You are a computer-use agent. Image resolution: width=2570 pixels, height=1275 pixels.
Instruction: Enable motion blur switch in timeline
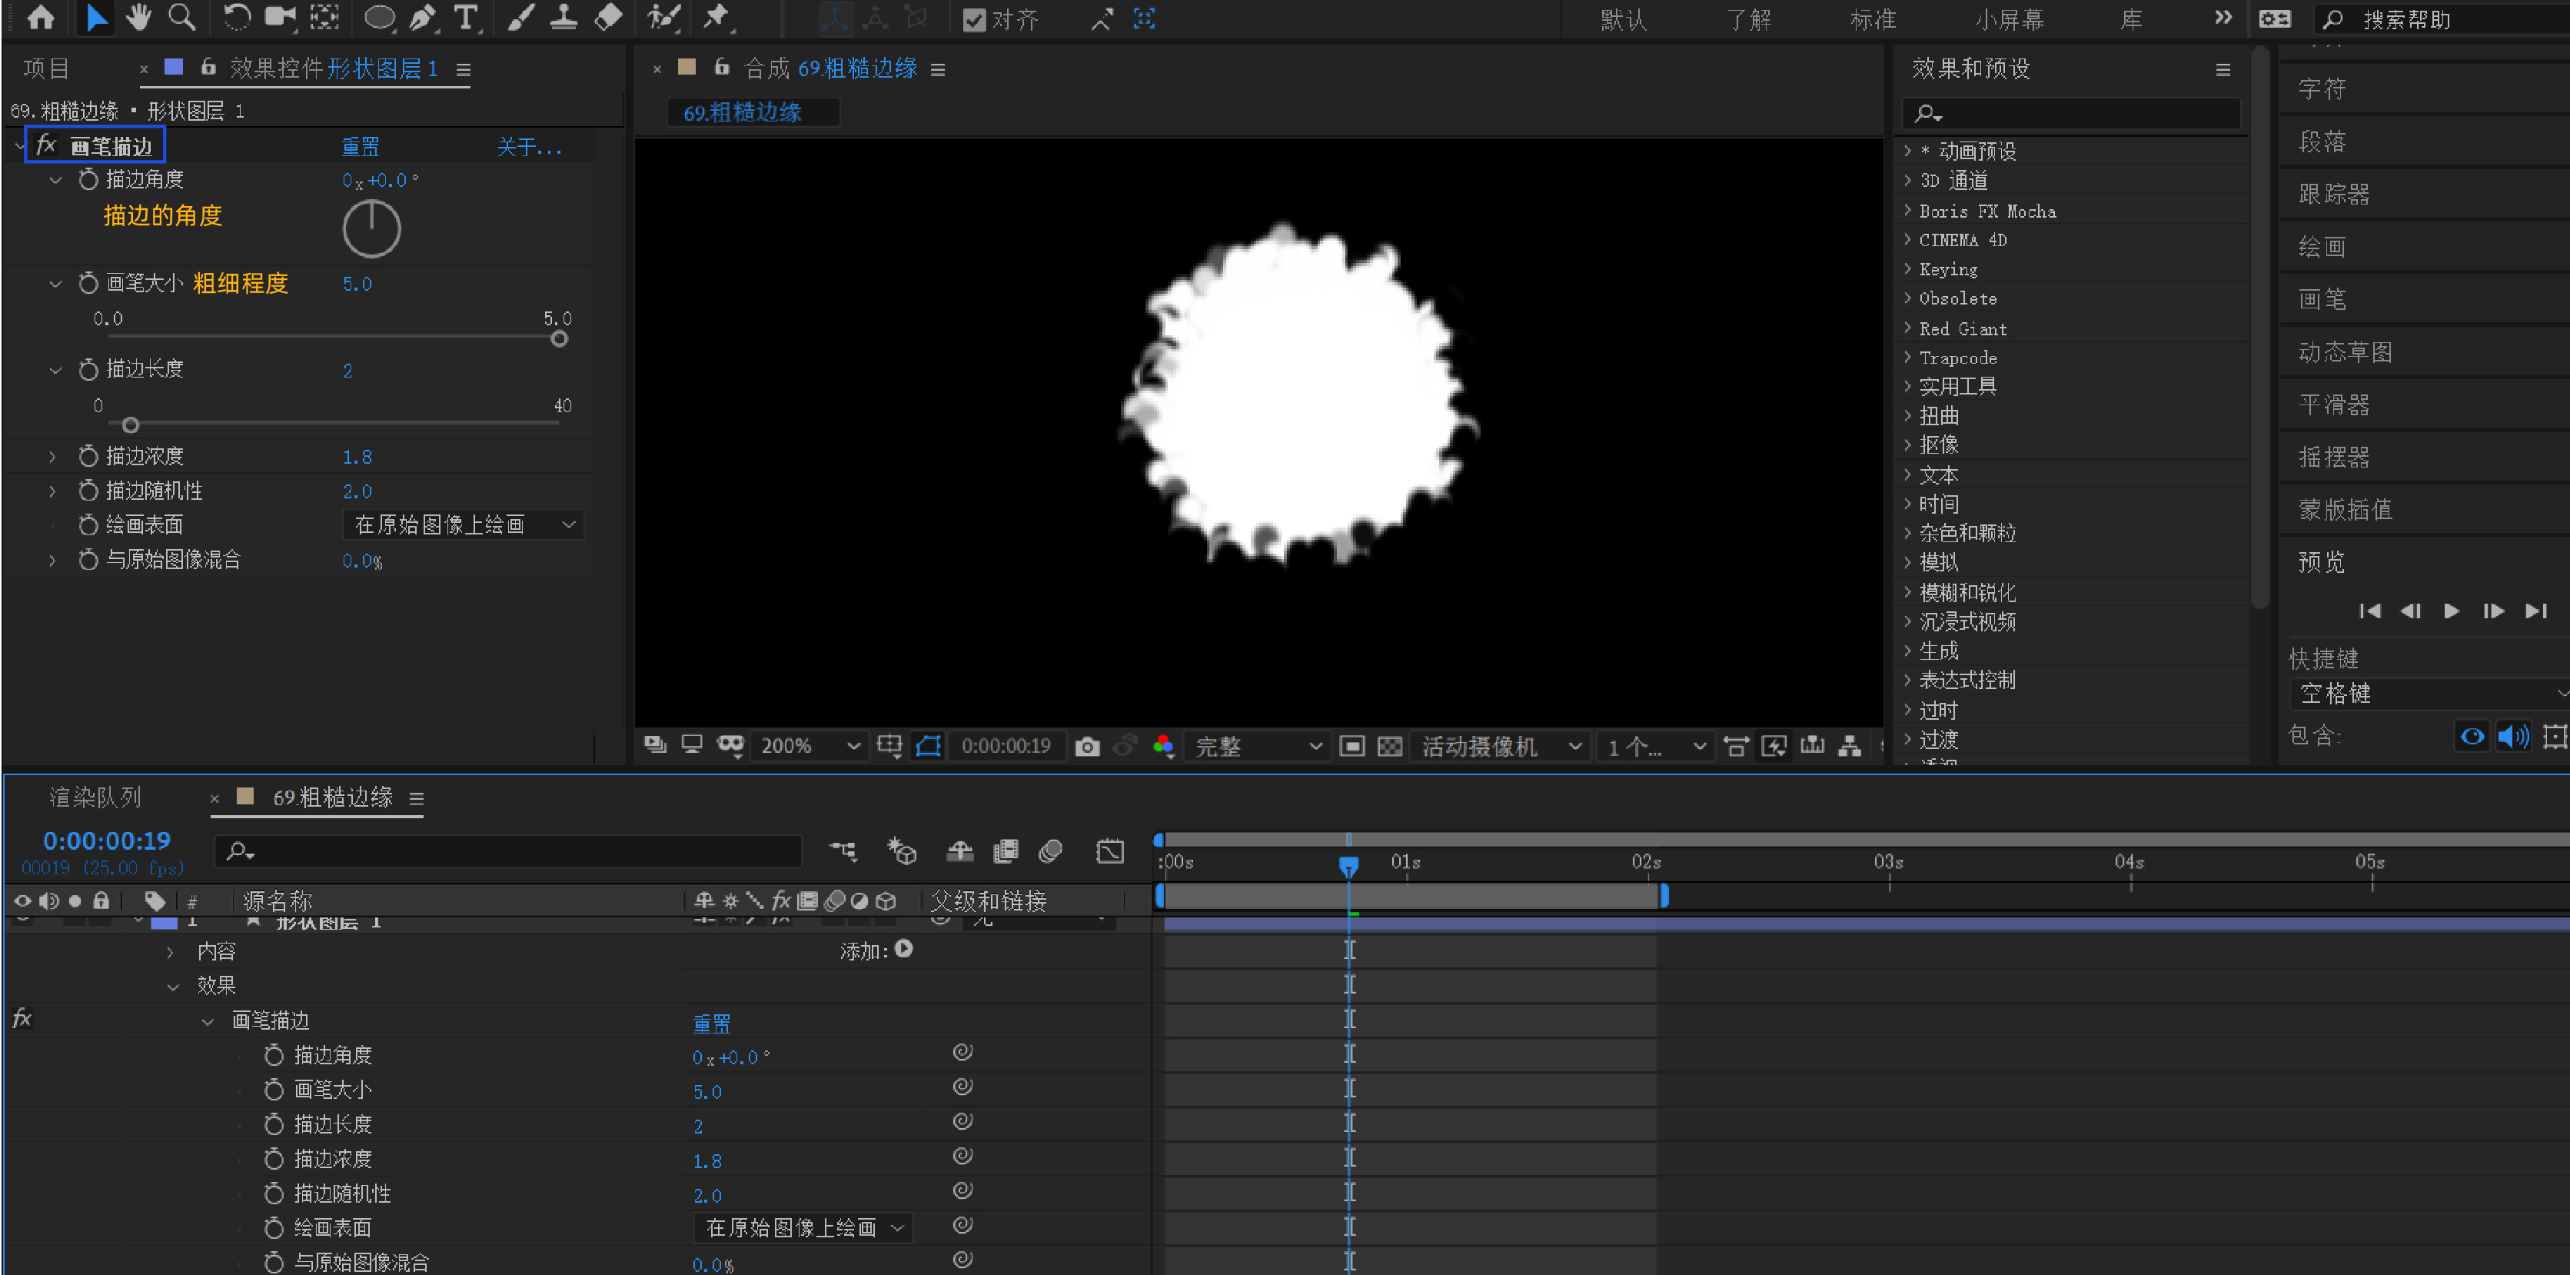[x=1049, y=851]
